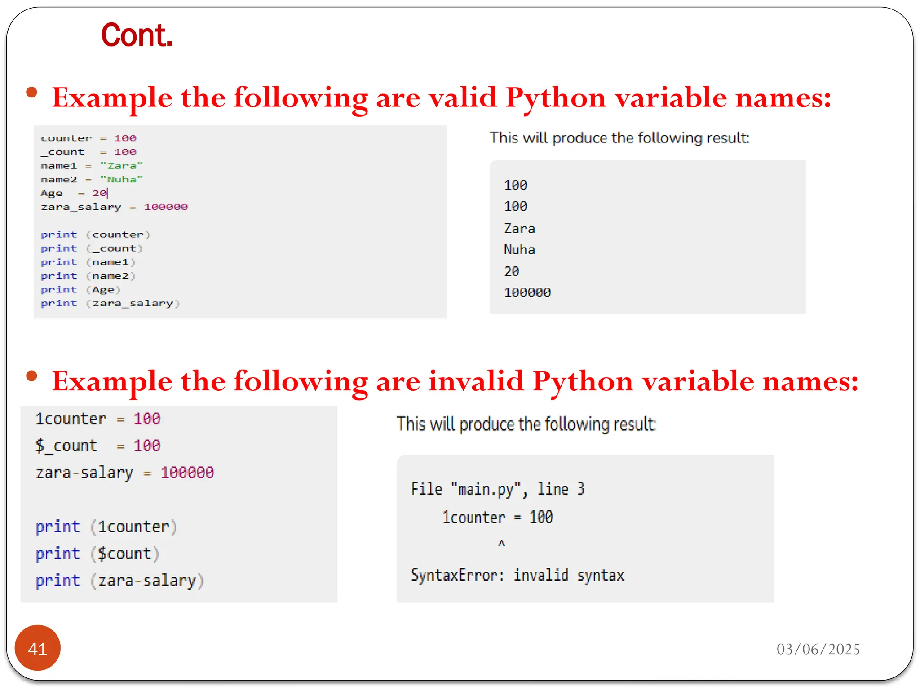The width and height of the screenshot is (920, 690).
Task: Click '1counter = 100' in the error output
Action: pos(498,517)
